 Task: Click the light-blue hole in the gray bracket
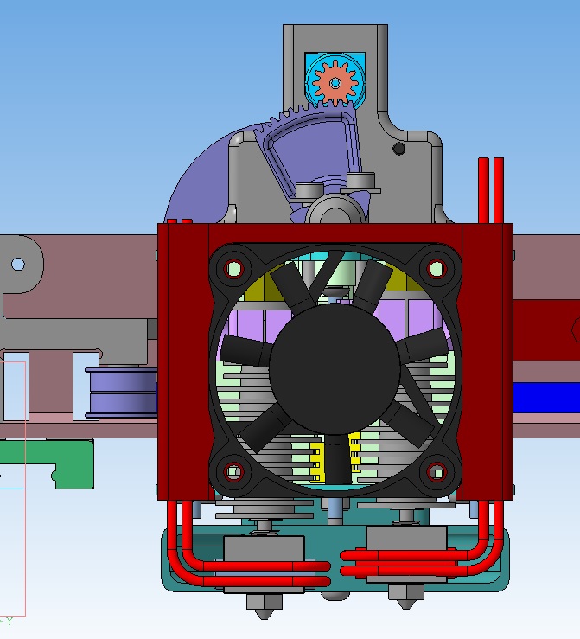click(18, 264)
